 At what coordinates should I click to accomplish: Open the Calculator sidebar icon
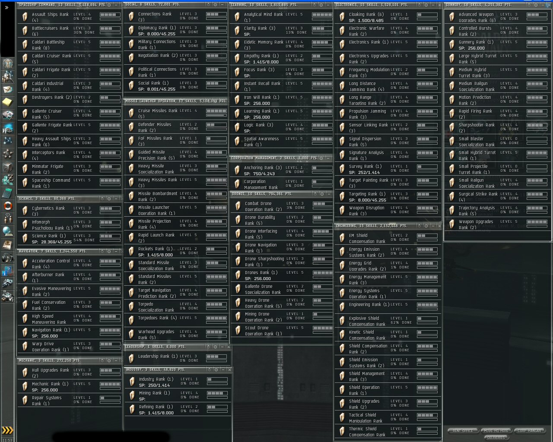[7, 193]
